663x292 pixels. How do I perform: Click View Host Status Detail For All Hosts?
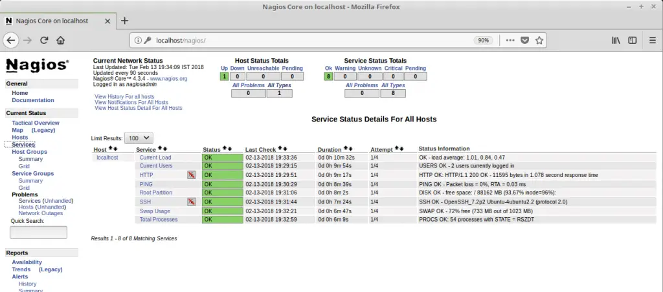(139, 108)
